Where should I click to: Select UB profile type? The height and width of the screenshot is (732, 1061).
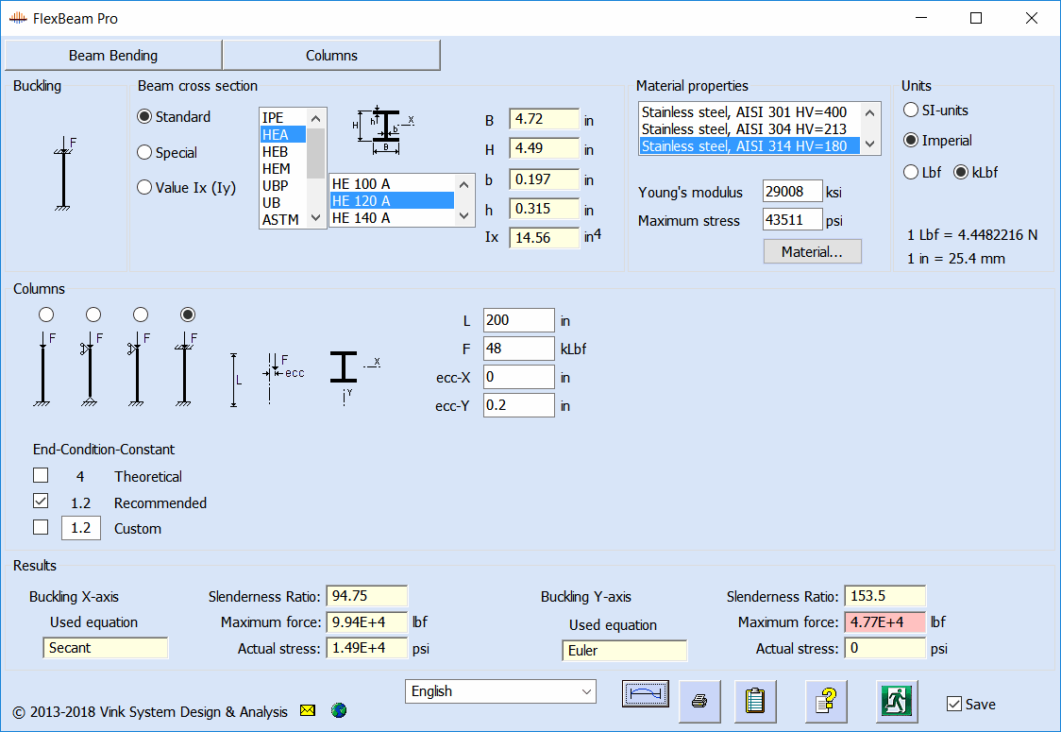pyautogui.click(x=283, y=202)
